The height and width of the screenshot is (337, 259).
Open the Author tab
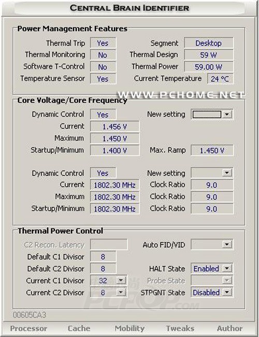[229, 328]
